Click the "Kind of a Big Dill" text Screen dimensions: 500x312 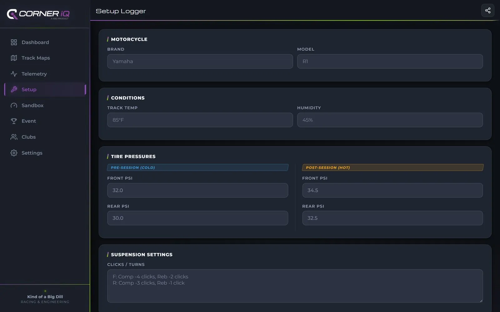(x=45, y=297)
